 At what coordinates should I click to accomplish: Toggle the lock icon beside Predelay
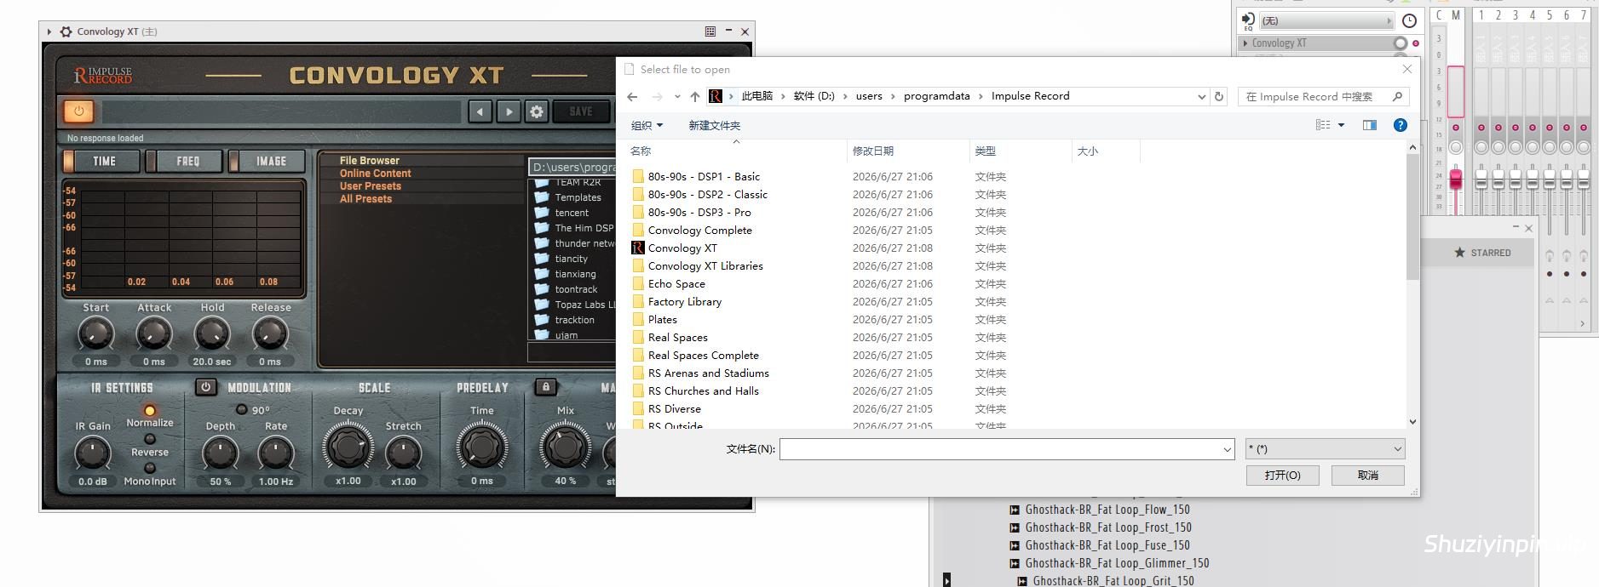click(546, 387)
